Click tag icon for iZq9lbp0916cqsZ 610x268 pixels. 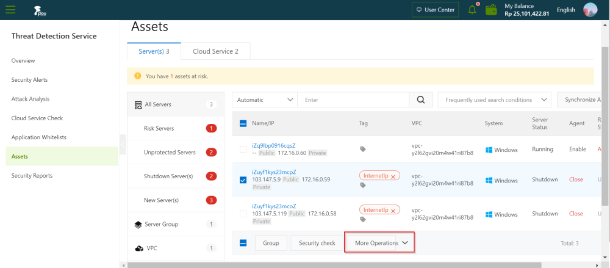coord(363,149)
